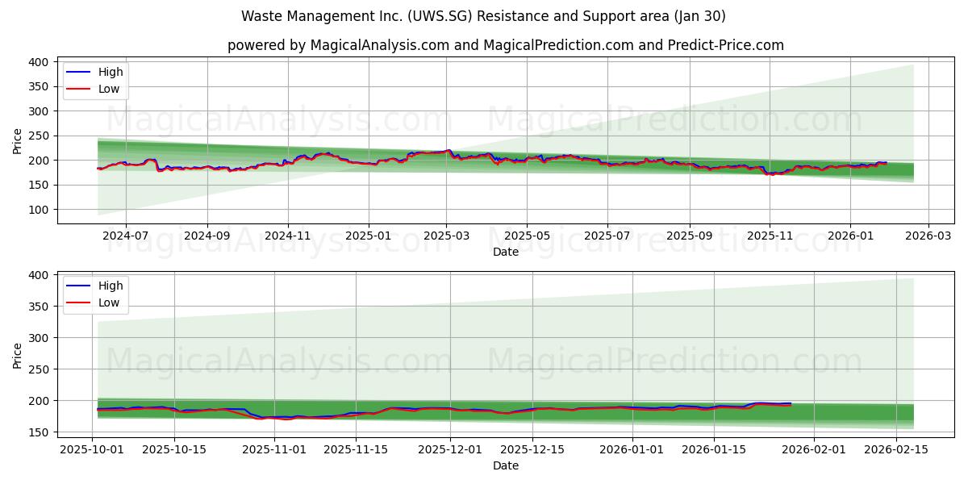Click the '2025-10-15' date tick label
968x484 pixels.
tap(173, 450)
